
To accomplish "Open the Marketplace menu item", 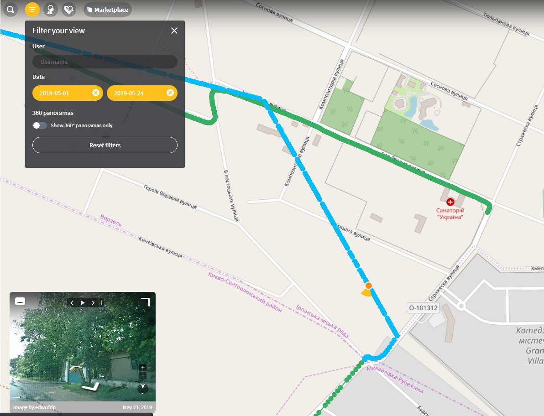I will point(108,10).
